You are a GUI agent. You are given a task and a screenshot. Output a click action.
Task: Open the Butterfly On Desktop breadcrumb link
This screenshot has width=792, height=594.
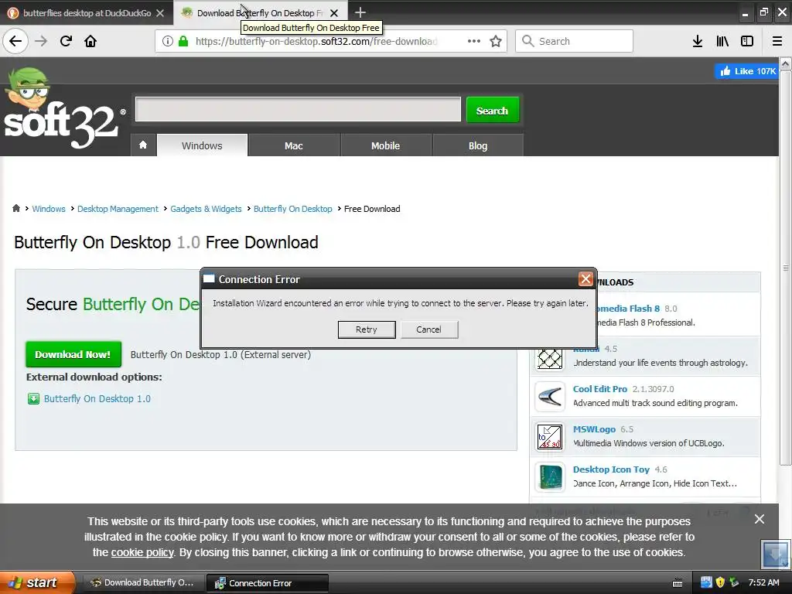[x=292, y=209]
